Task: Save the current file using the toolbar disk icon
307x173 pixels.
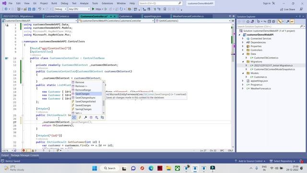Action: click(29, 9)
